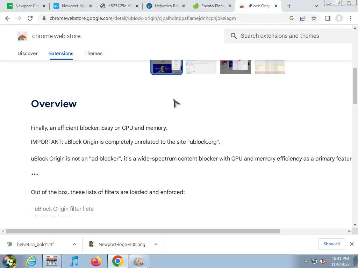Launch Internet Explorer from taskbar

31,261
